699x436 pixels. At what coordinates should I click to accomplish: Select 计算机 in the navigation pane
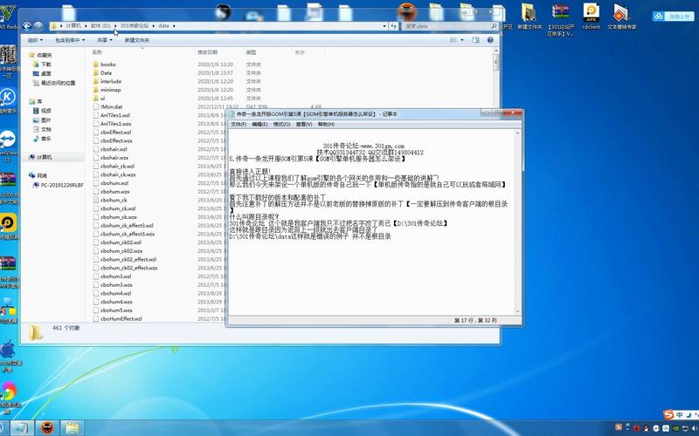point(44,157)
